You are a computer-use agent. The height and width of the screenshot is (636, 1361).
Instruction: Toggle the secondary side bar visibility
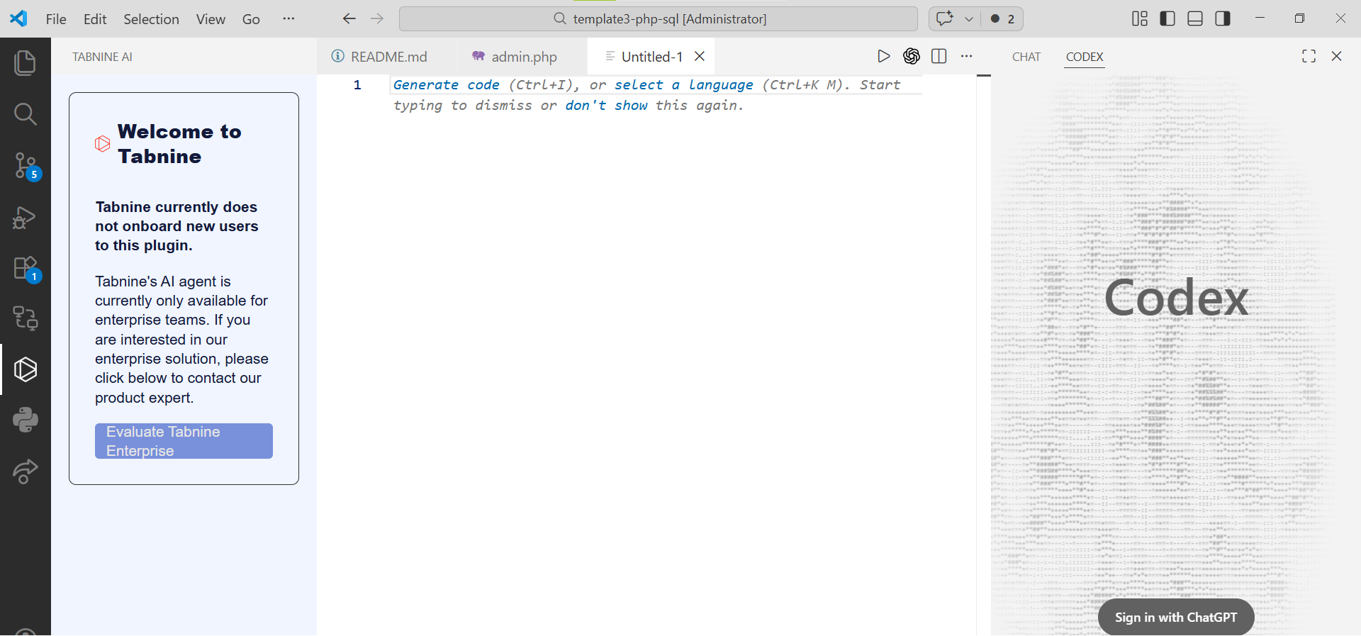1223,18
